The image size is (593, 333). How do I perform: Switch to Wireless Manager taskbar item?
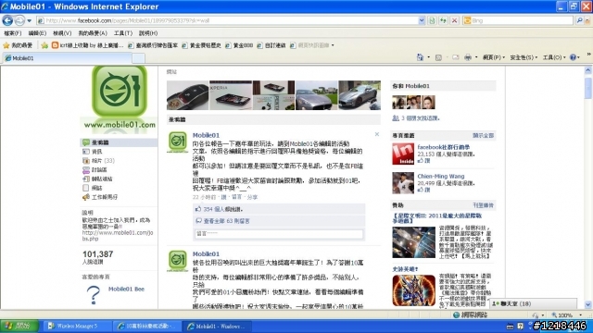point(78,326)
